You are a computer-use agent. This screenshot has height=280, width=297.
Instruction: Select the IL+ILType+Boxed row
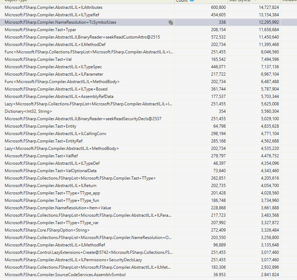148,89
